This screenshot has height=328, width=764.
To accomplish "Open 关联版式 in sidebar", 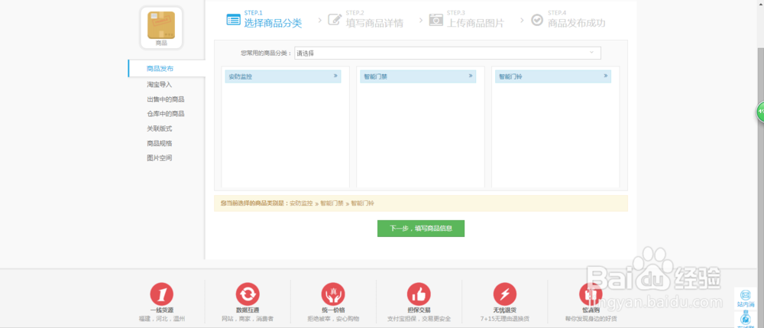I will (160, 128).
